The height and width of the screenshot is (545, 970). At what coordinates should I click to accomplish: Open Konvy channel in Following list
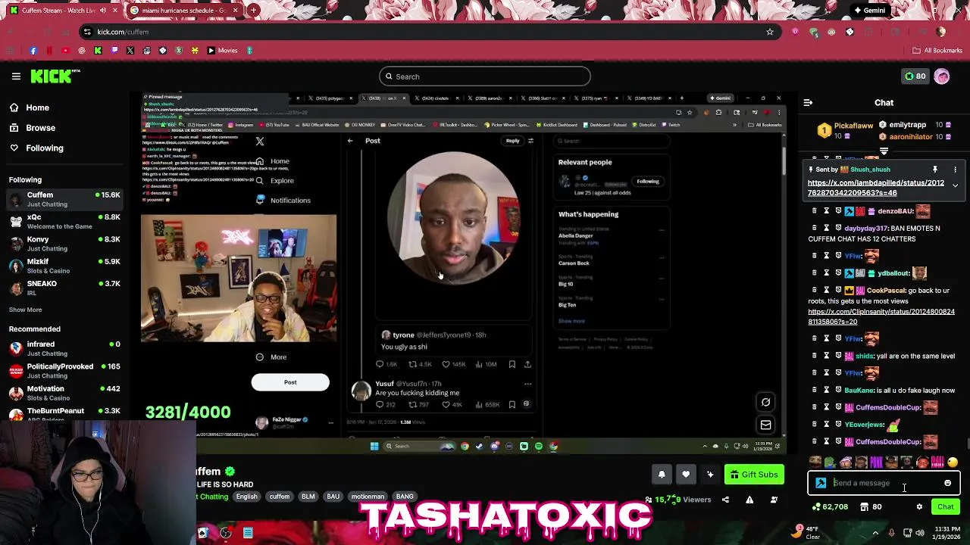pyautogui.click(x=64, y=244)
